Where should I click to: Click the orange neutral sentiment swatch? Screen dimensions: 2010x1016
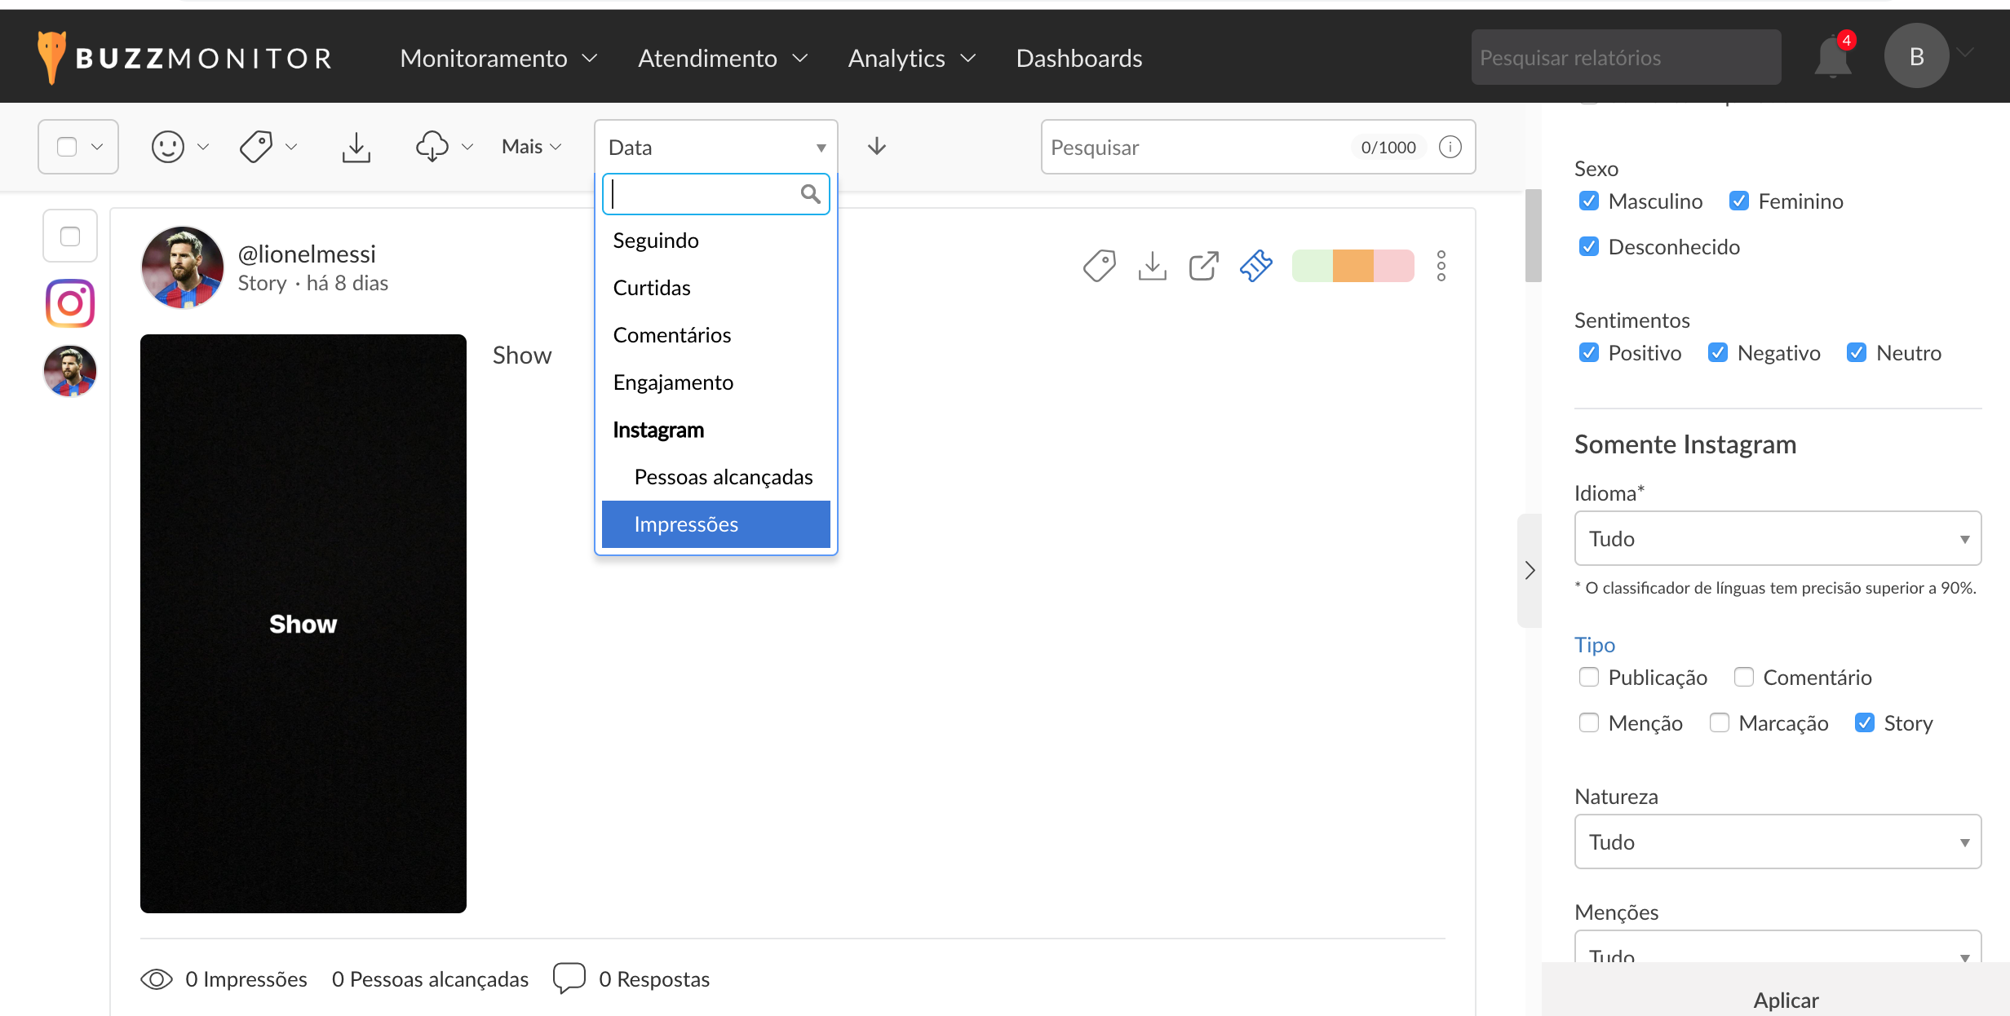(x=1353, y=266)
